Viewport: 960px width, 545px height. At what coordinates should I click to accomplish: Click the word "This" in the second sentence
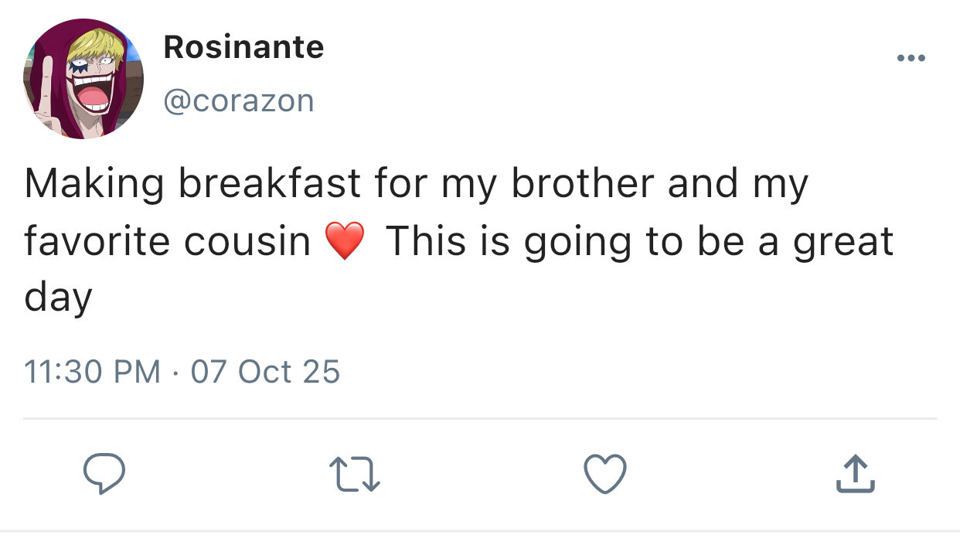pyautogui.click(x=425, y=242)
